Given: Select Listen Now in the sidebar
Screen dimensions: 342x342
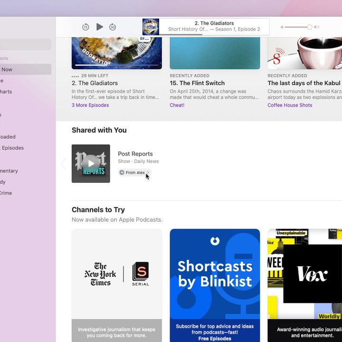Looking at the screenshot, I should click(26, 69).
